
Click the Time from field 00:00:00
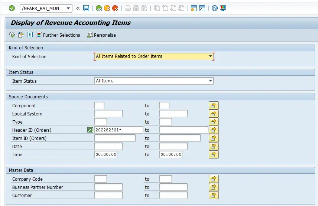pos(106,154)
